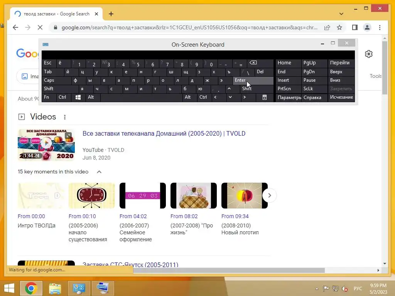The height and width of the screenshot is (296, 395).
Task: Stop page loading with the X button
Action: pyautogui.click(x=40, y=27)
